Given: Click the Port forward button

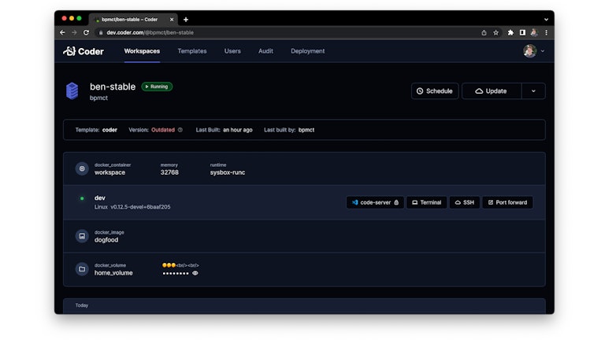Looking at the screenshot, I should (507, 202).
